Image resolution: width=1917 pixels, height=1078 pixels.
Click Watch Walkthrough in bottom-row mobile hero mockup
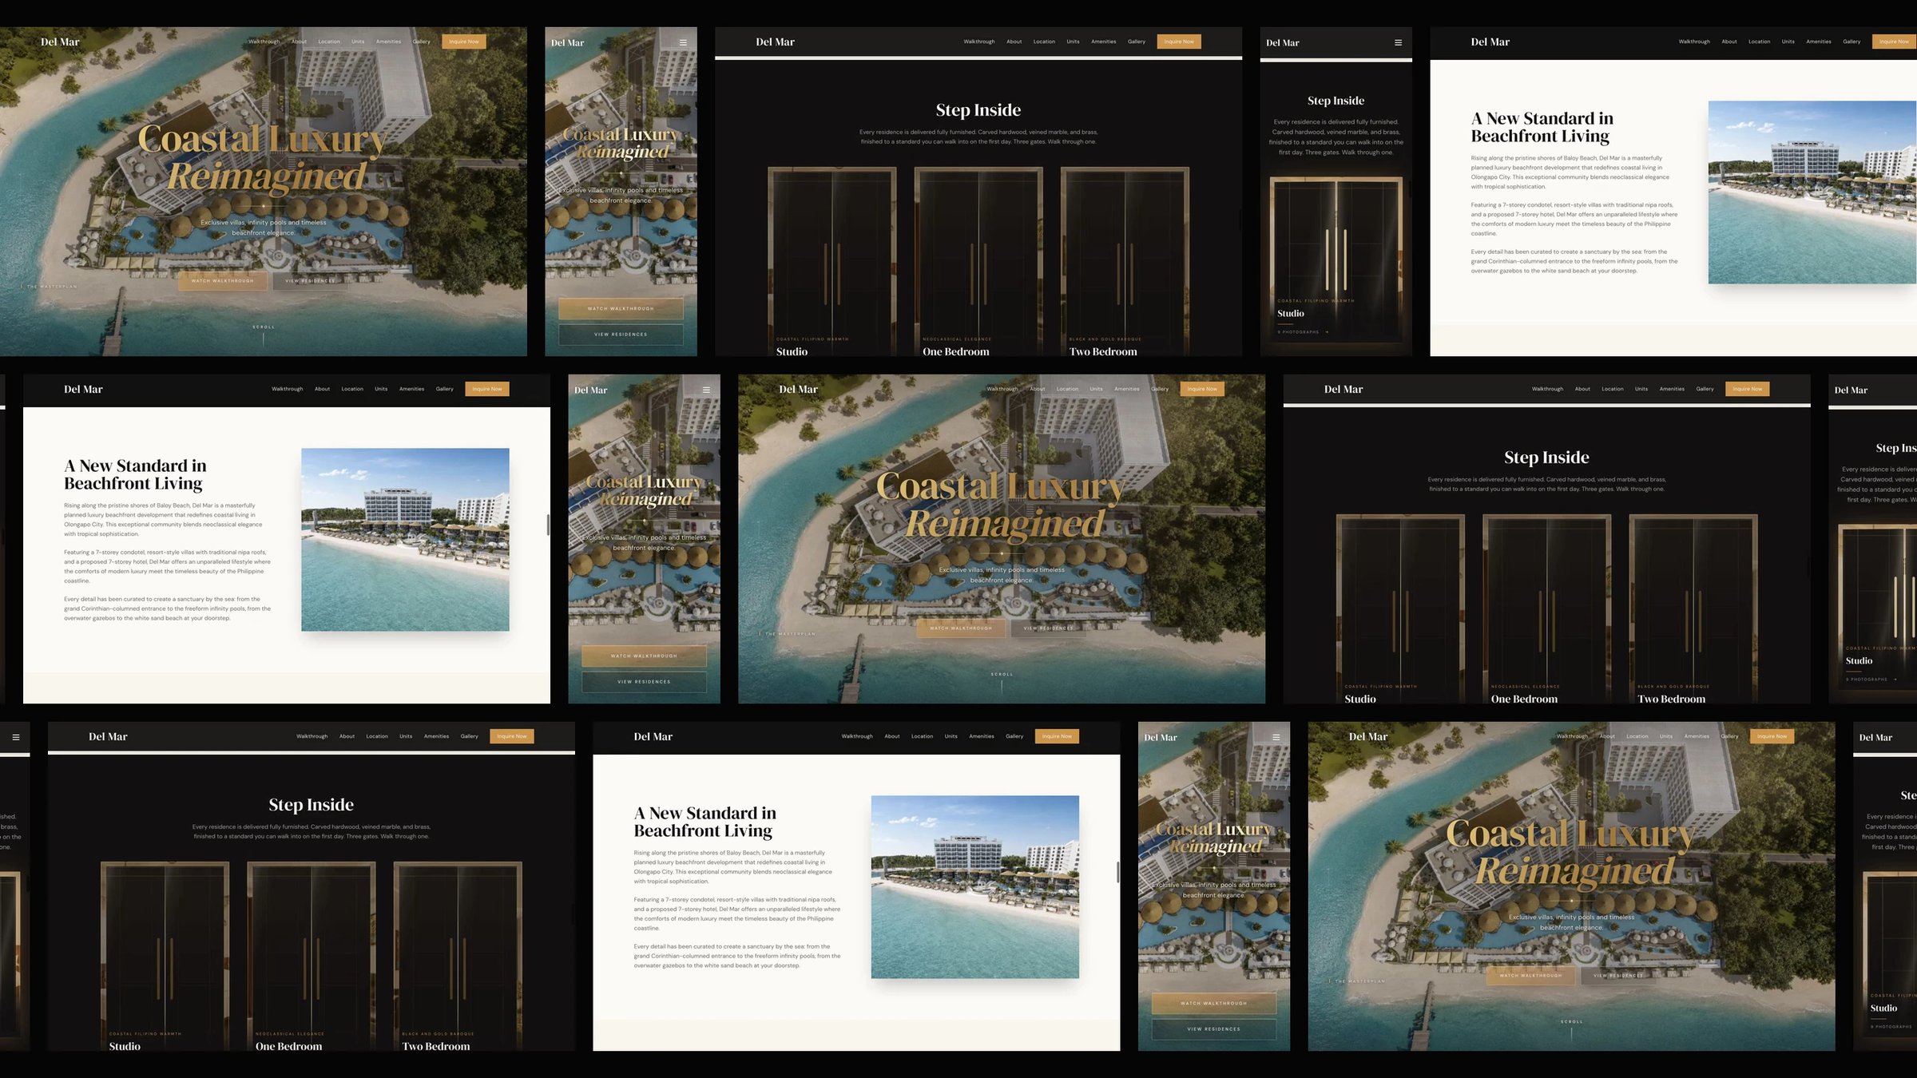(x=1213, y=1003)
